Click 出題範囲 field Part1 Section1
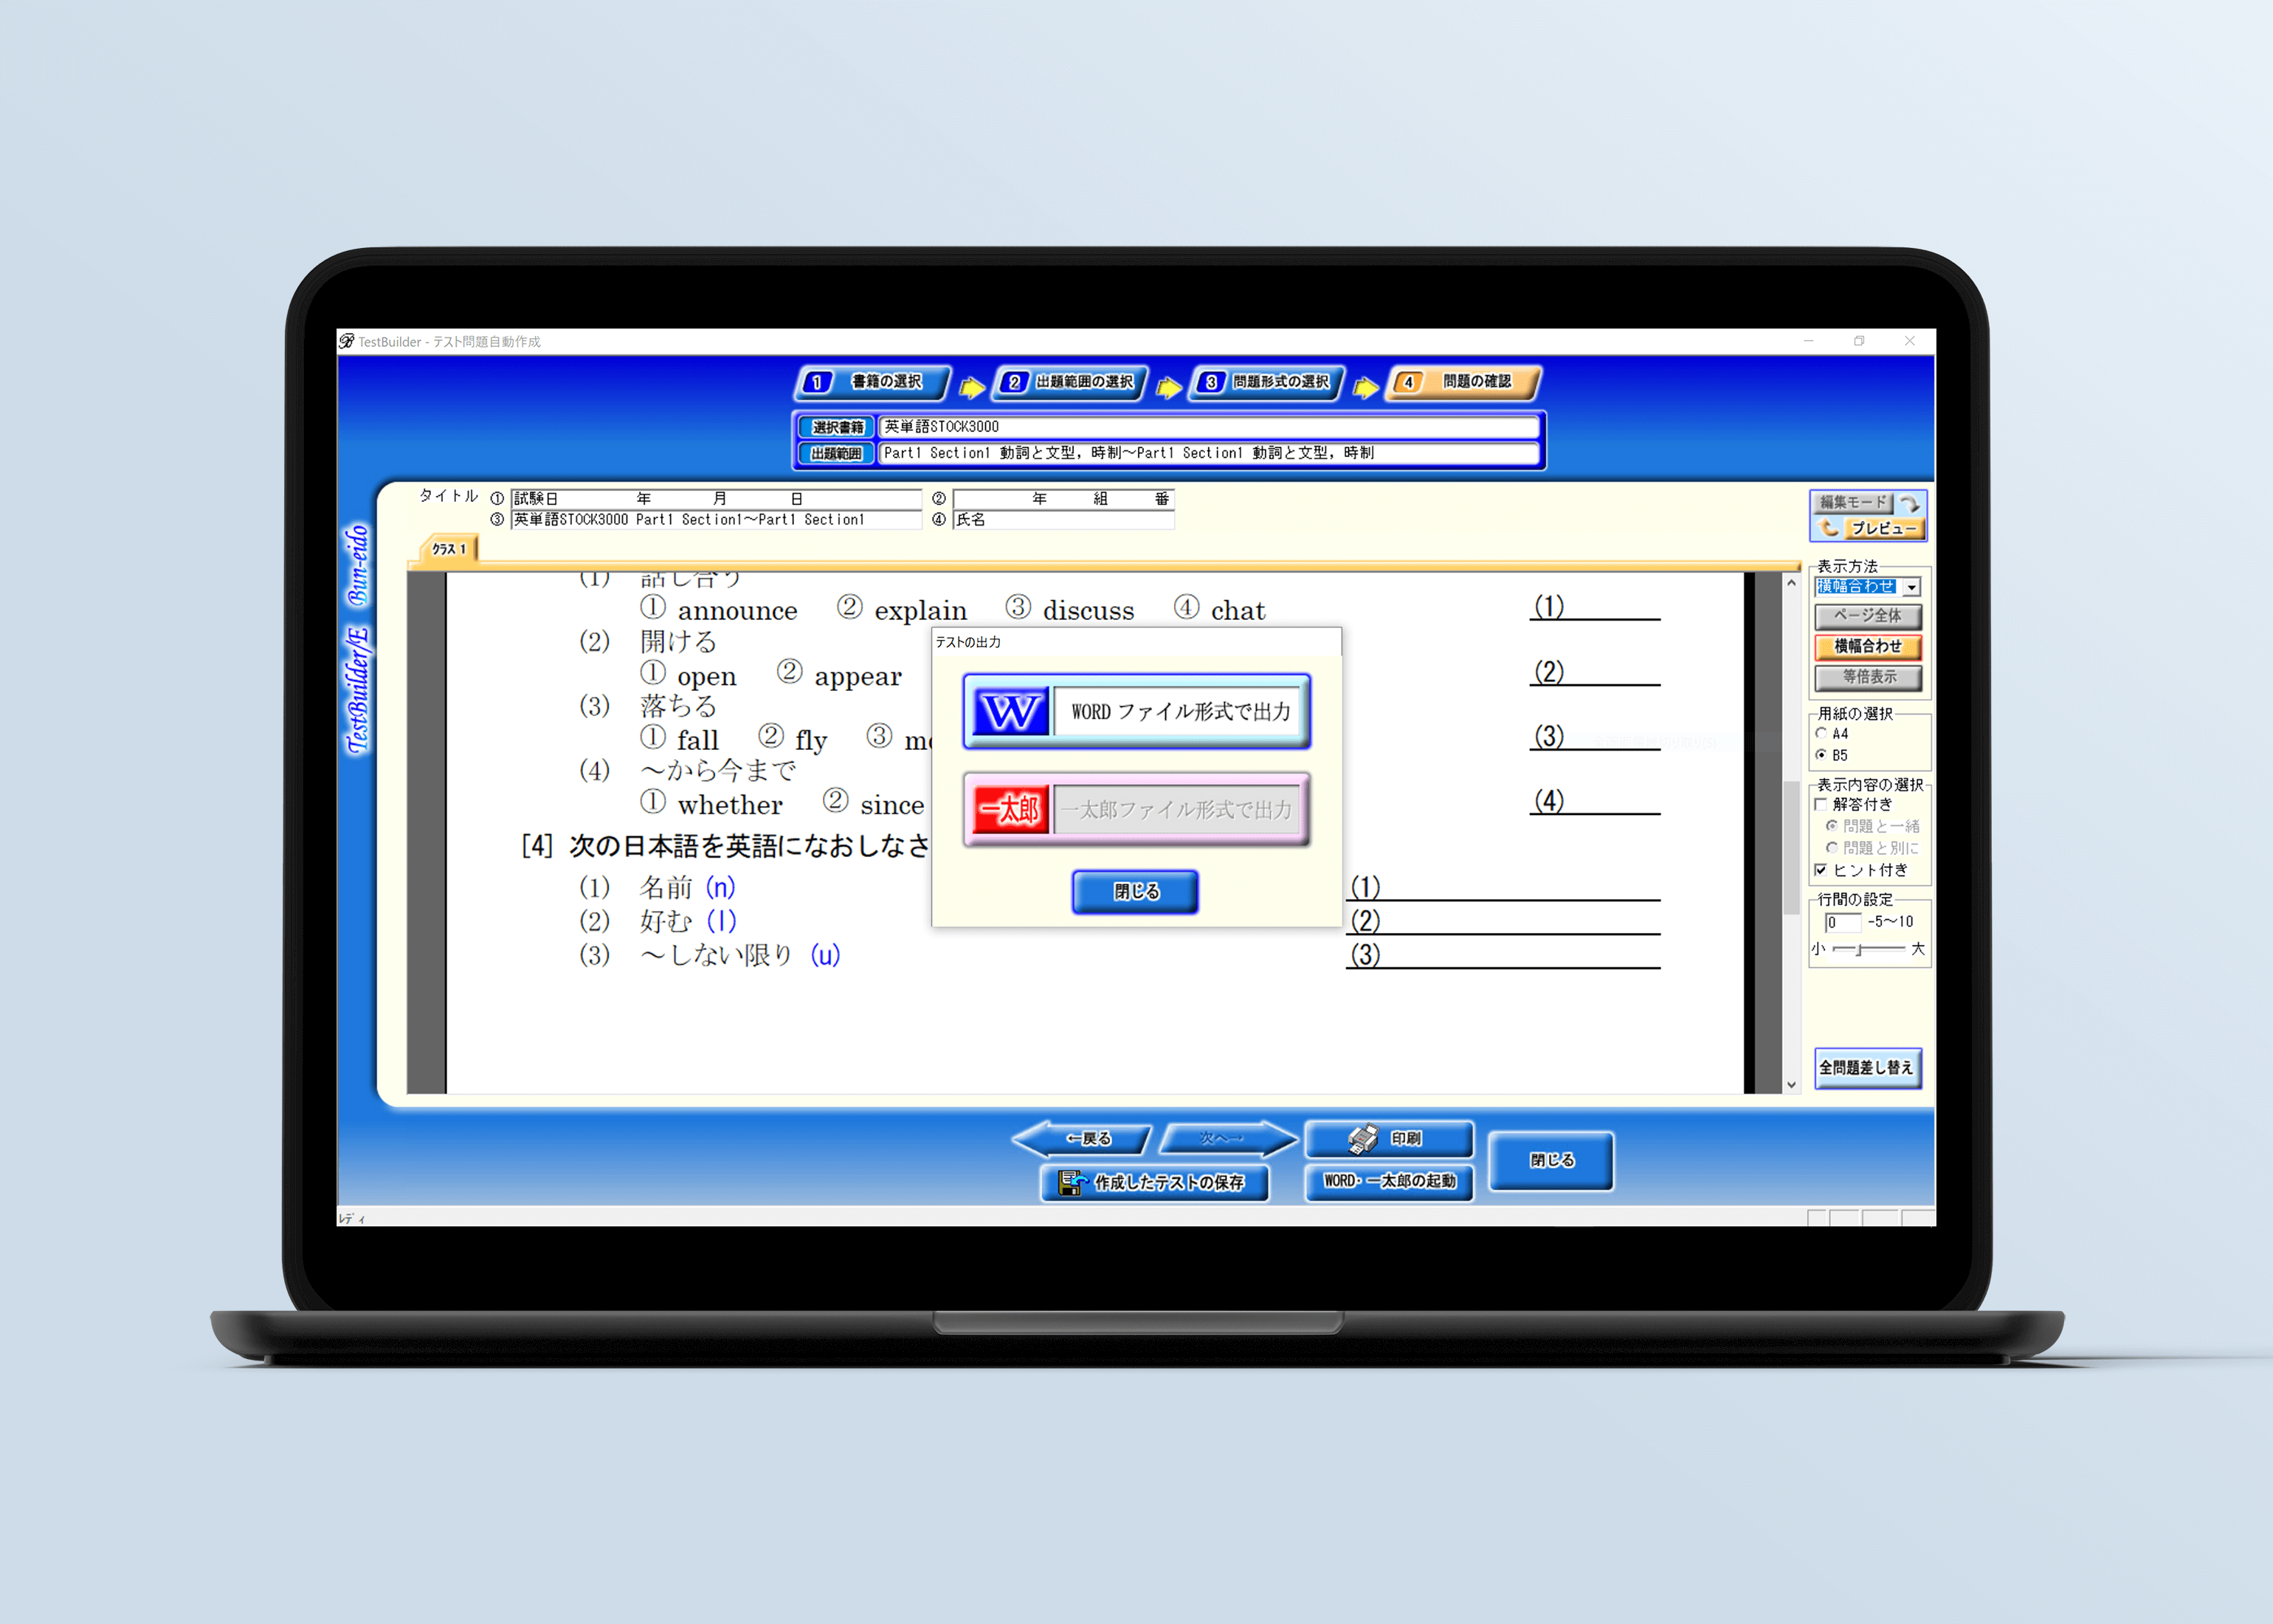The height and width of the screenshot is (1624, 2273). click(1209, 453)
